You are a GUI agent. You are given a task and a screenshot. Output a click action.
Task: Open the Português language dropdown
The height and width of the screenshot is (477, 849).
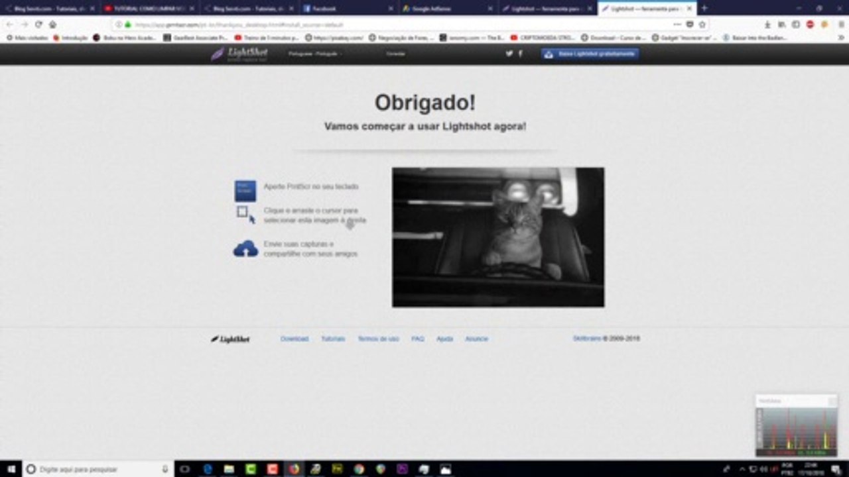[x=316, y=54]
